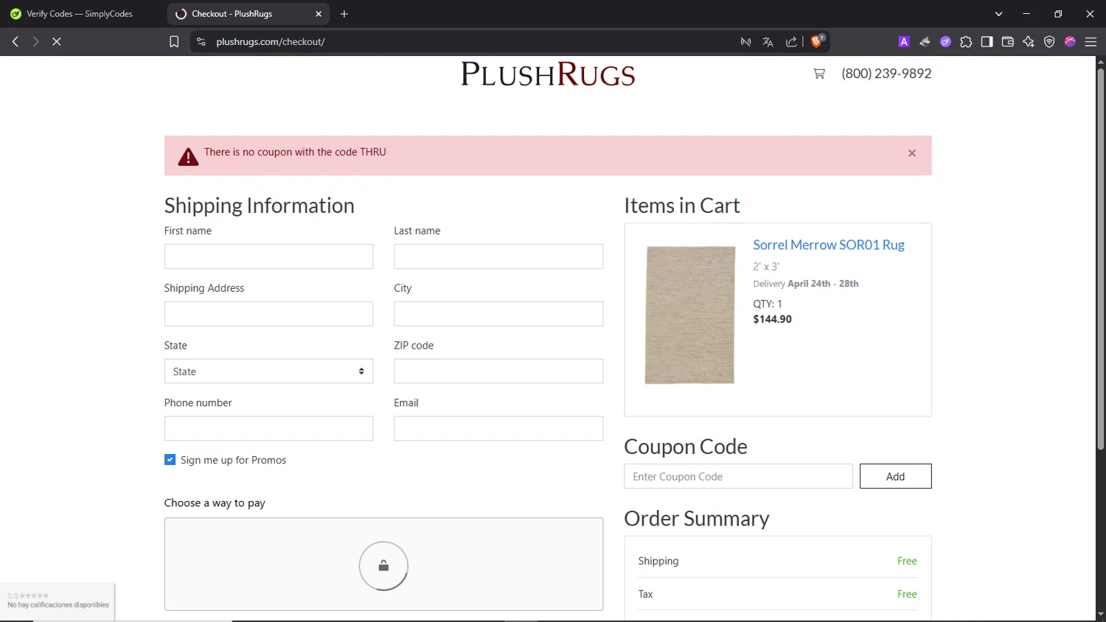Image resolution: width=1106 pixels, height=622 pixels.
Task: Uncheck Sign me up for Promos
Action: click(170, 460)
